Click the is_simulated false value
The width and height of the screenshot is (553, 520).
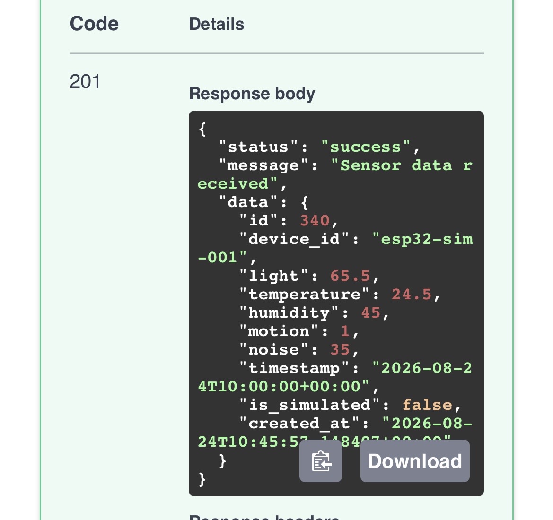tap(427, 405)
